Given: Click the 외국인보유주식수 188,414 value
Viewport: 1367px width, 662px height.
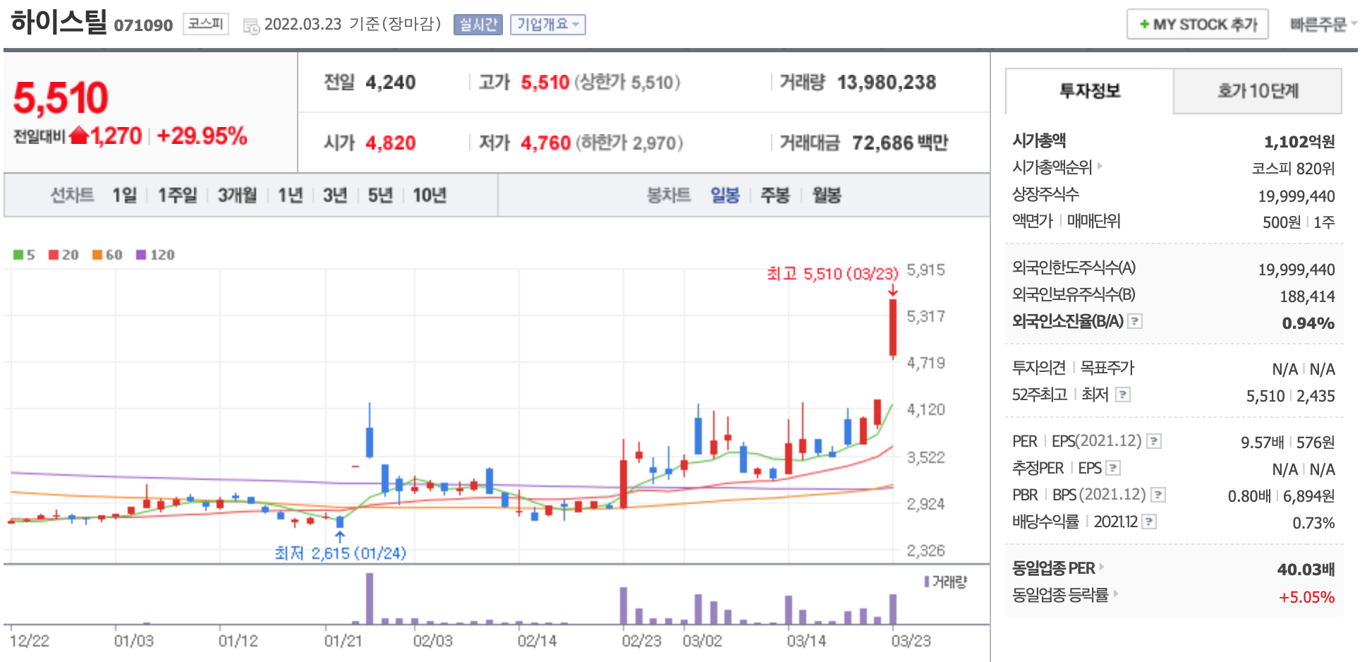Looking at the screenshot, I should (x=1307, y=296).
